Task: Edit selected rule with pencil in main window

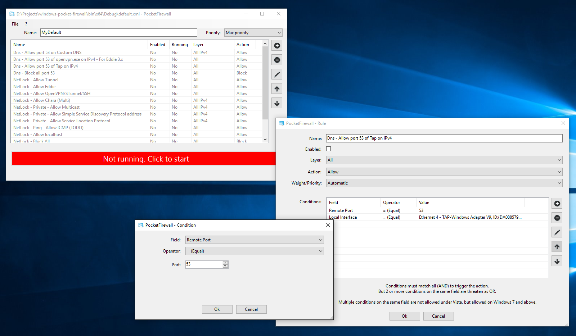Action: pos(277,74)
